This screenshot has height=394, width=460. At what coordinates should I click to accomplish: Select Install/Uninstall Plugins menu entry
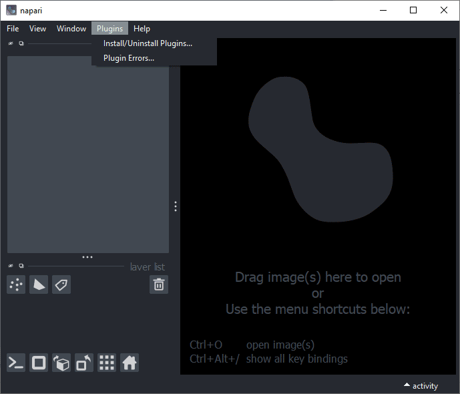click(148, 43)
